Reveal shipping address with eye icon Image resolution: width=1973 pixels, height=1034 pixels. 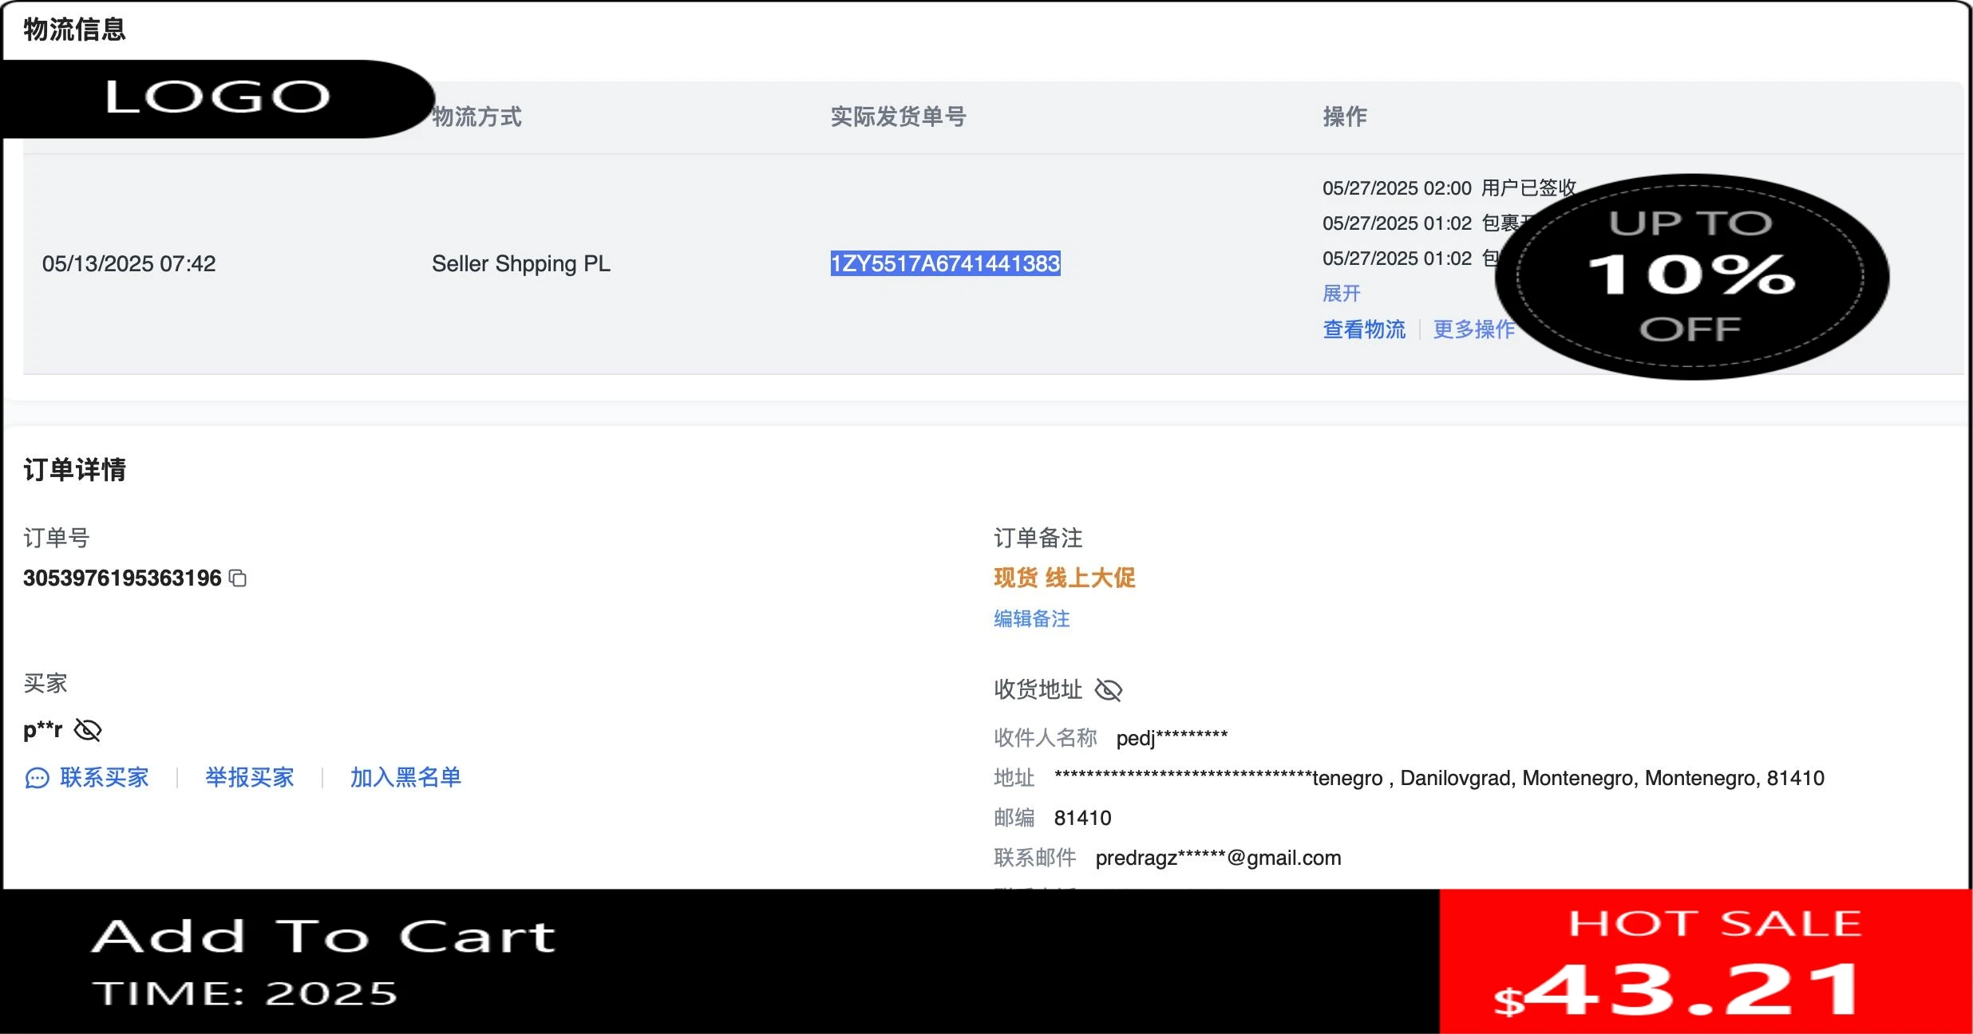1109,690
